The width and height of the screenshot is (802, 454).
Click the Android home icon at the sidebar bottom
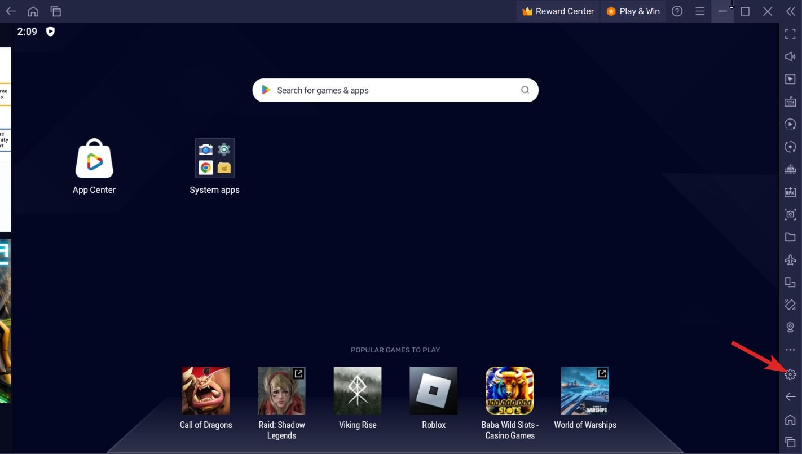click(x=790, y=420)
